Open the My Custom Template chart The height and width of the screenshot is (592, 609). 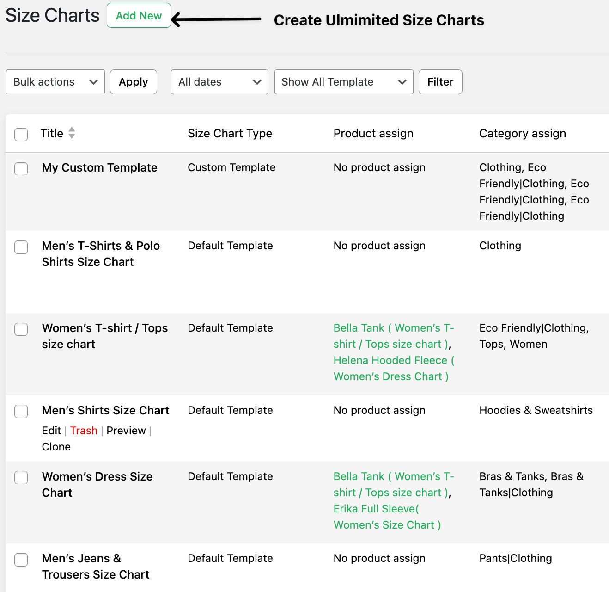pos(99,167)
